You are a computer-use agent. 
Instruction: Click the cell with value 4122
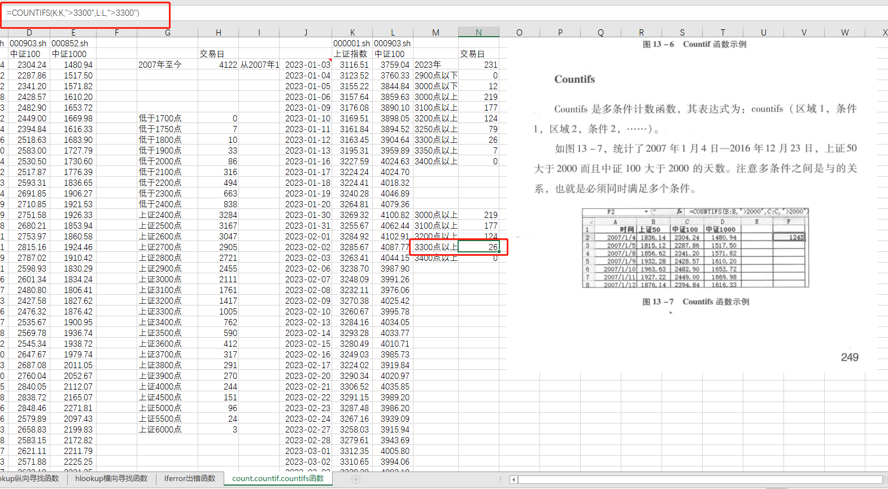[218, 65]
